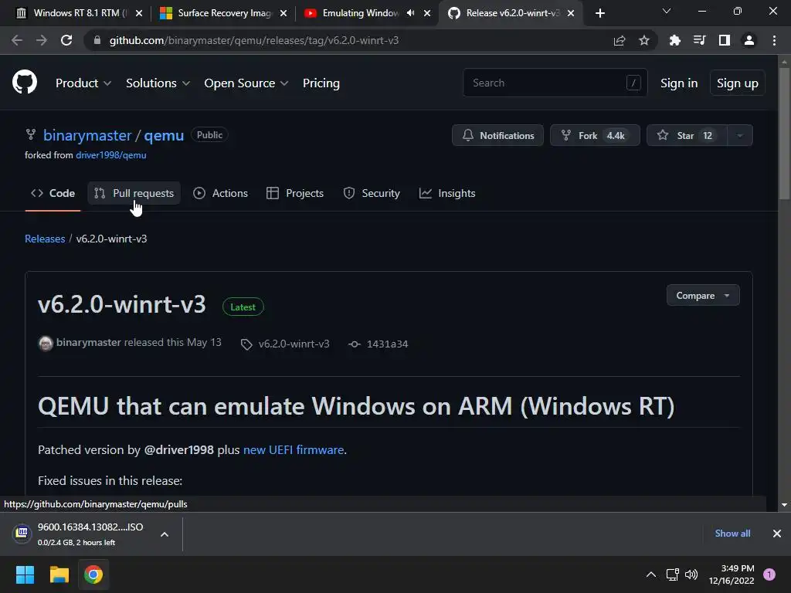This screenshot has height=593, width=791.
Task: Reload the page with refresh icon
Action: pyautogui.click(x=66, y=40)
